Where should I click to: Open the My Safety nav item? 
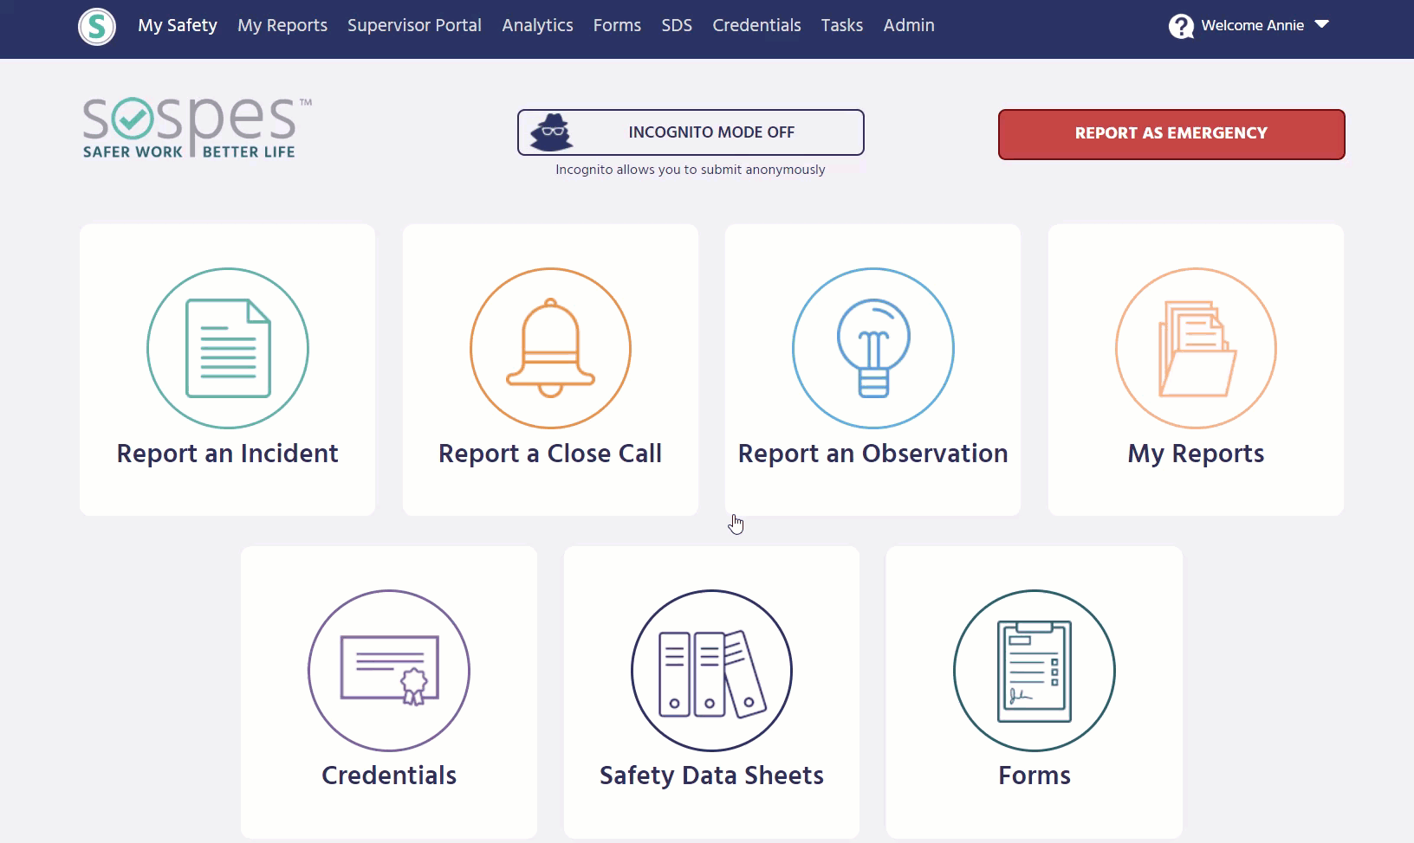coord(178,25)
